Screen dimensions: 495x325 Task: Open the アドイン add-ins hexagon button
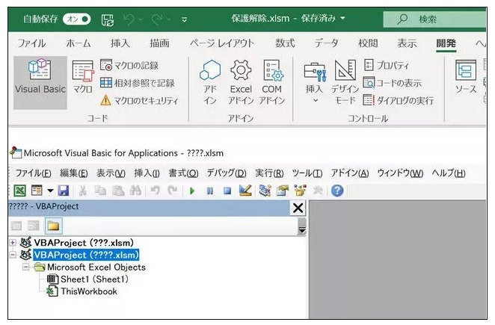(x=210, y=82)
